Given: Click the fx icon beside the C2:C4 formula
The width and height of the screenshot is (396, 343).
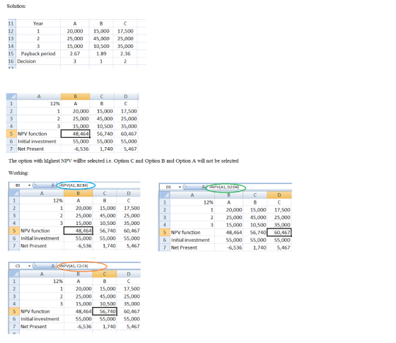Looking at the screenshot, I should click(53, 266).
